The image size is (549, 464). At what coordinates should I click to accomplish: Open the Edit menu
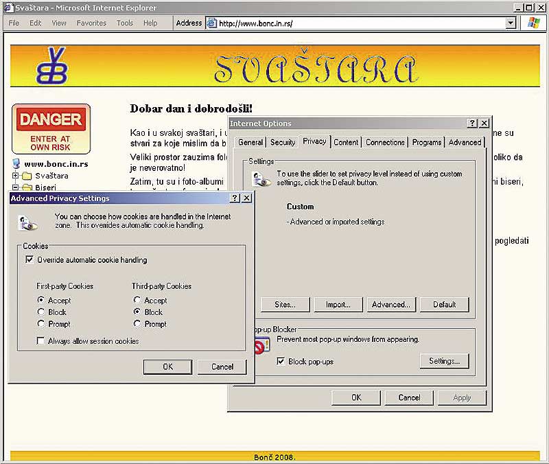click(x=36, y=23)
